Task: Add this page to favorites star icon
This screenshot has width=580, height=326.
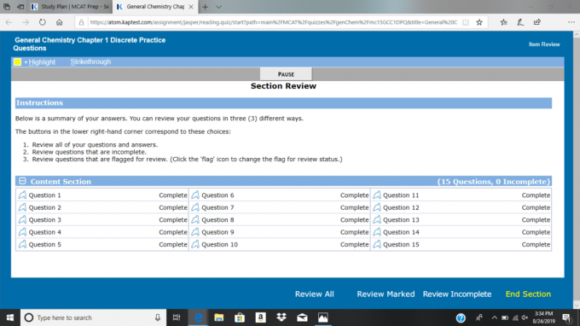Action: [x=479, y=22]
